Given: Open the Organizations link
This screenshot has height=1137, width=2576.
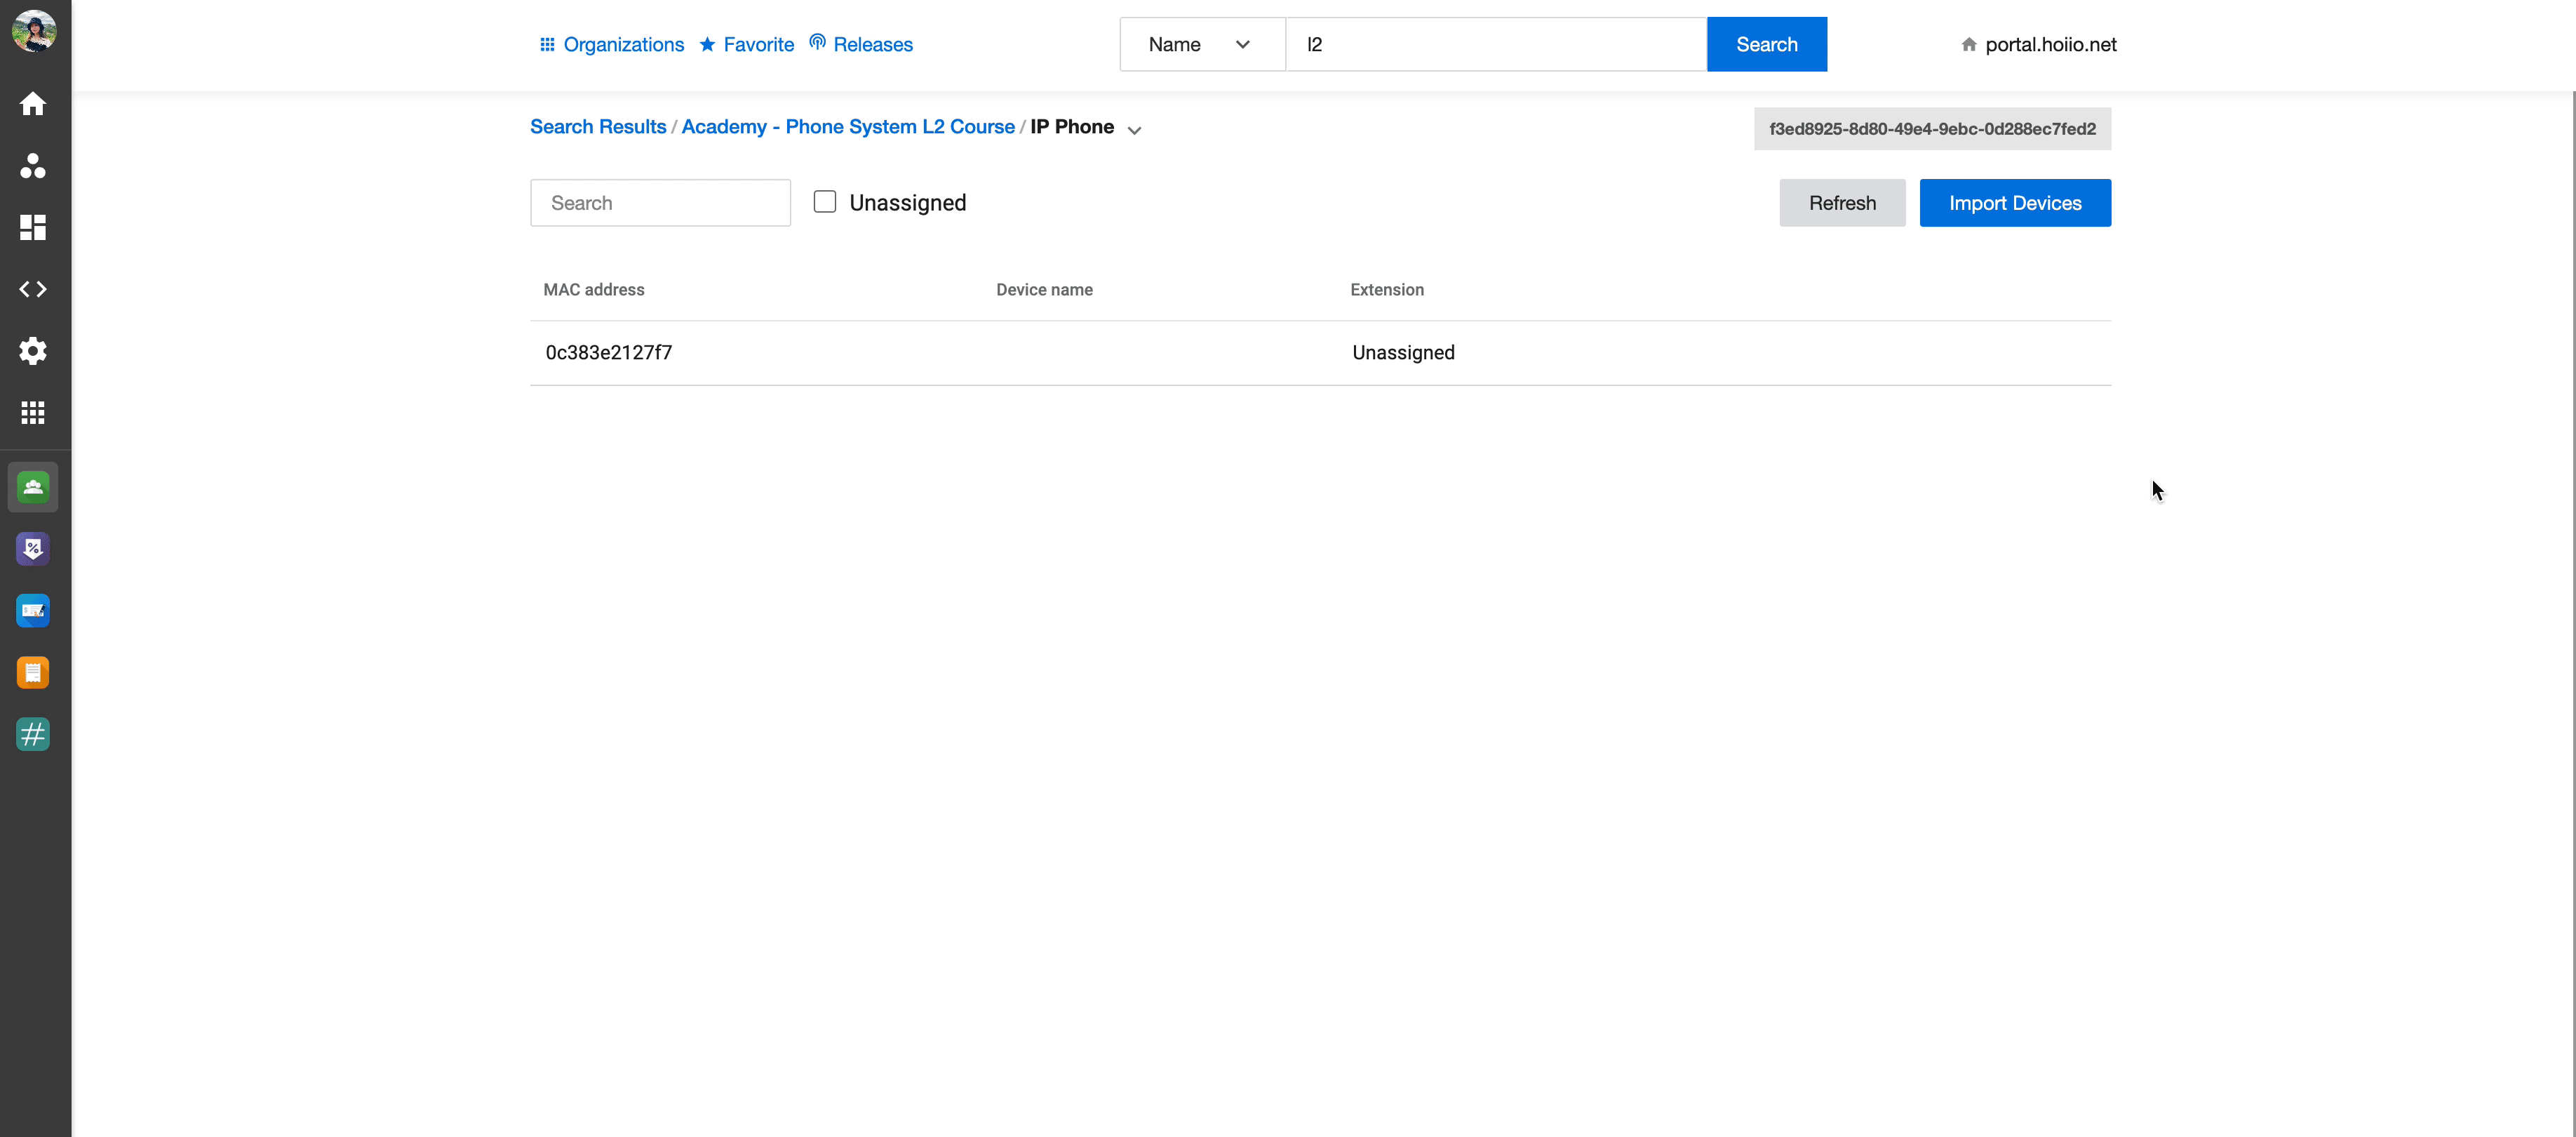Looking at the screenshot, I should point(624,44).
